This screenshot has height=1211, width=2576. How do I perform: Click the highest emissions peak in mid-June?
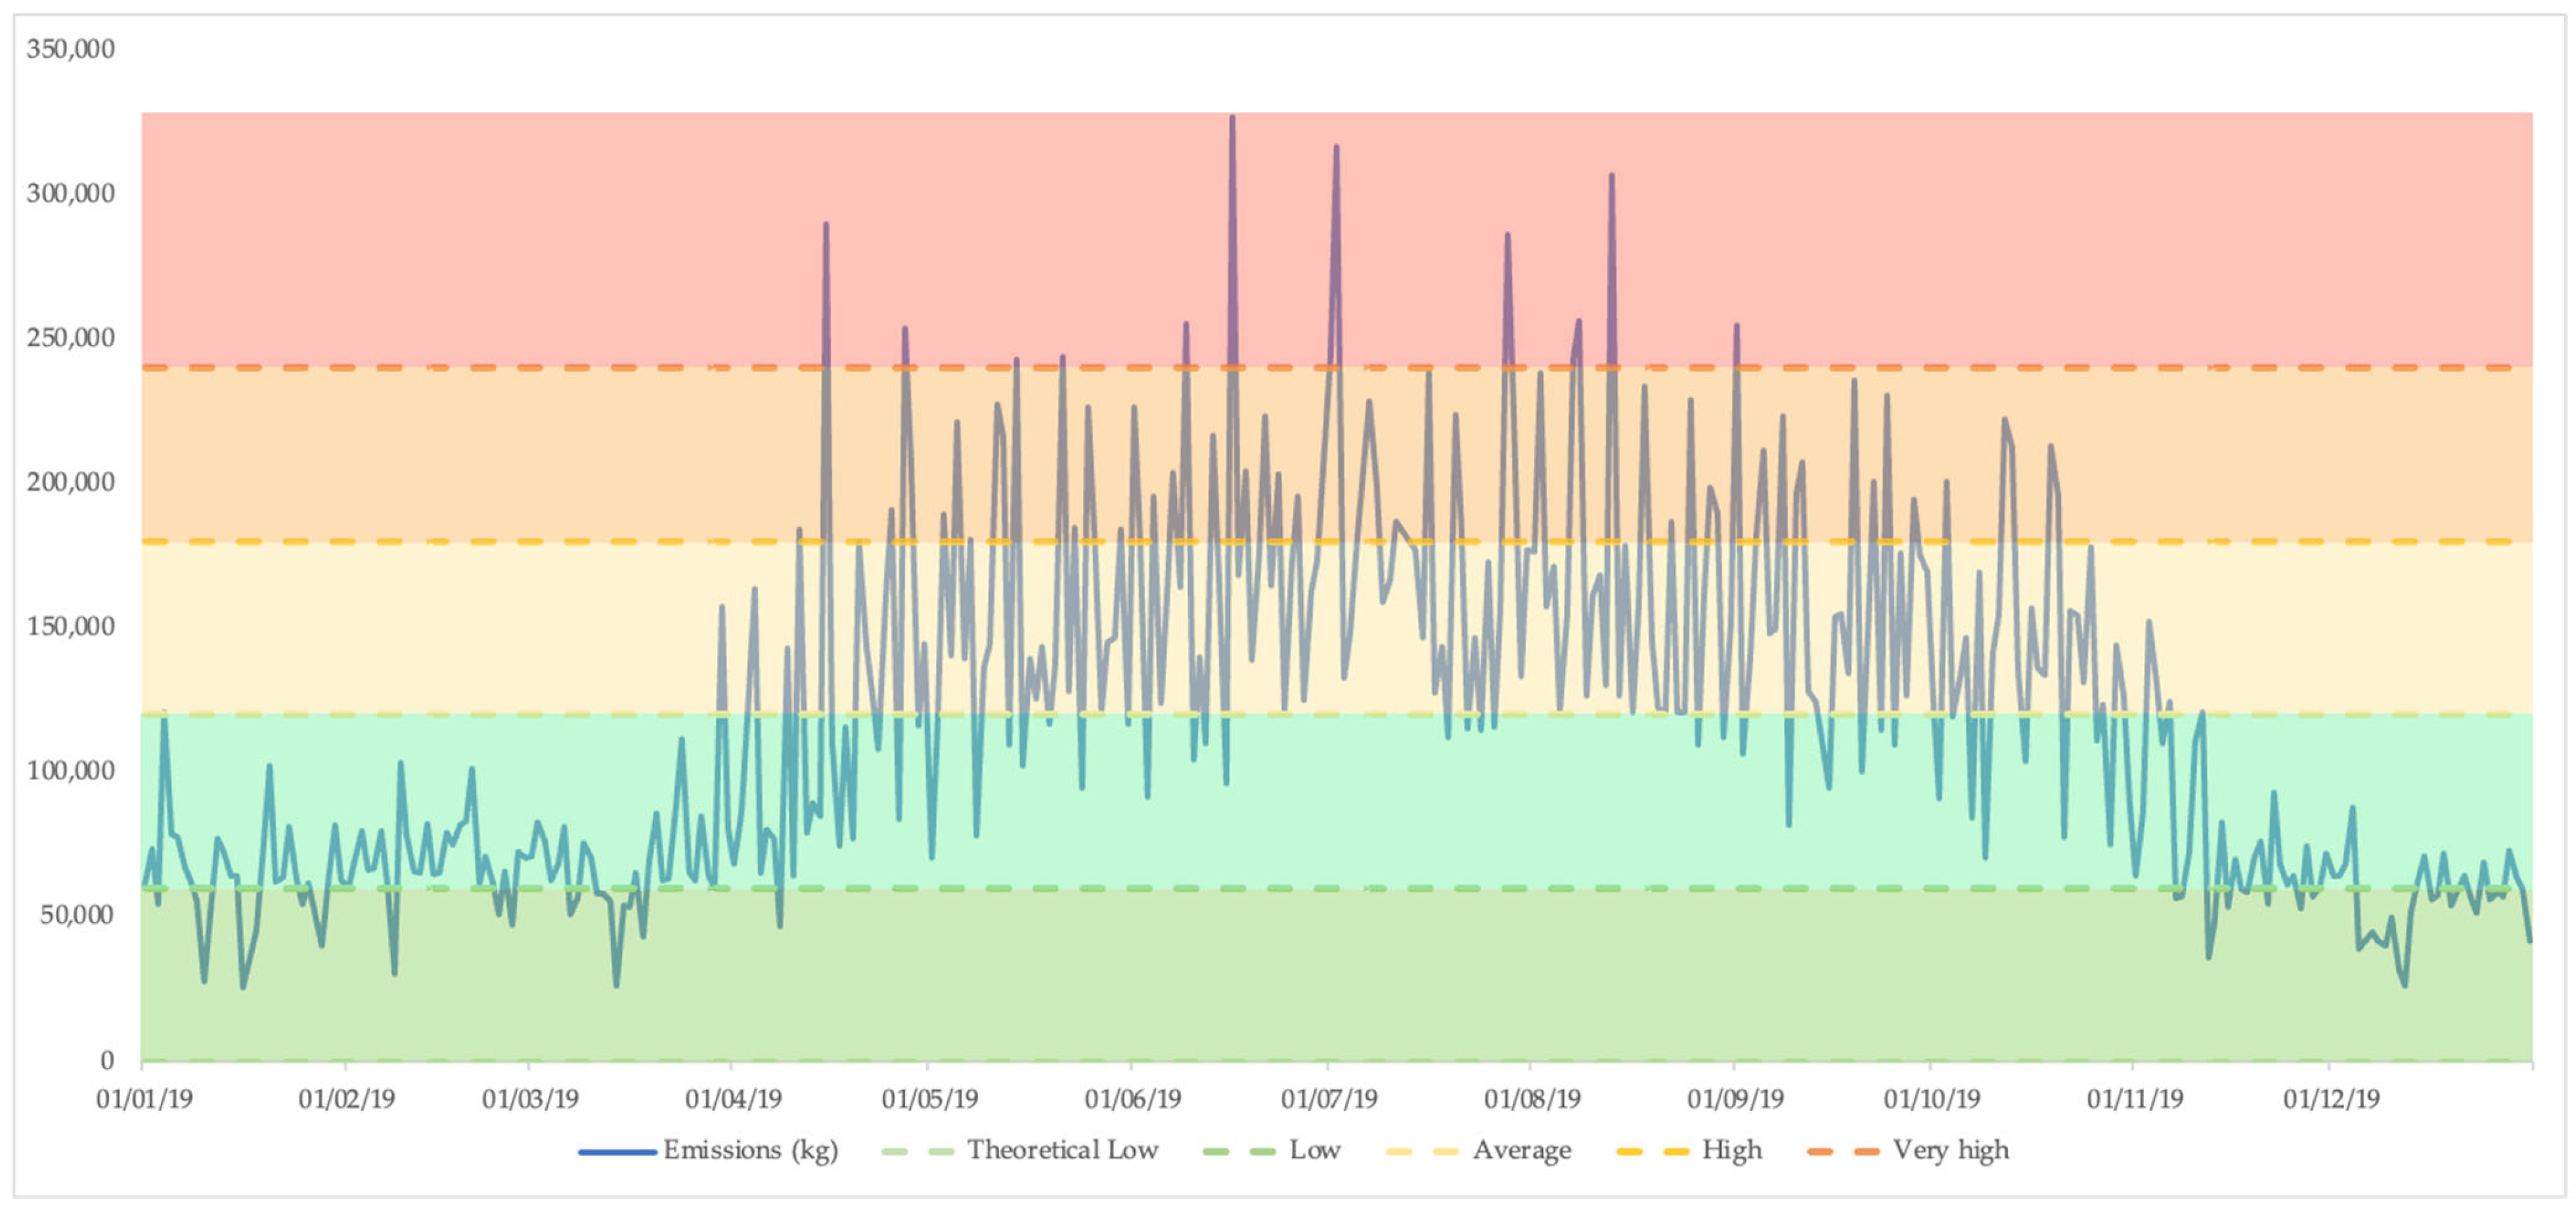[x=1232, y=120]
